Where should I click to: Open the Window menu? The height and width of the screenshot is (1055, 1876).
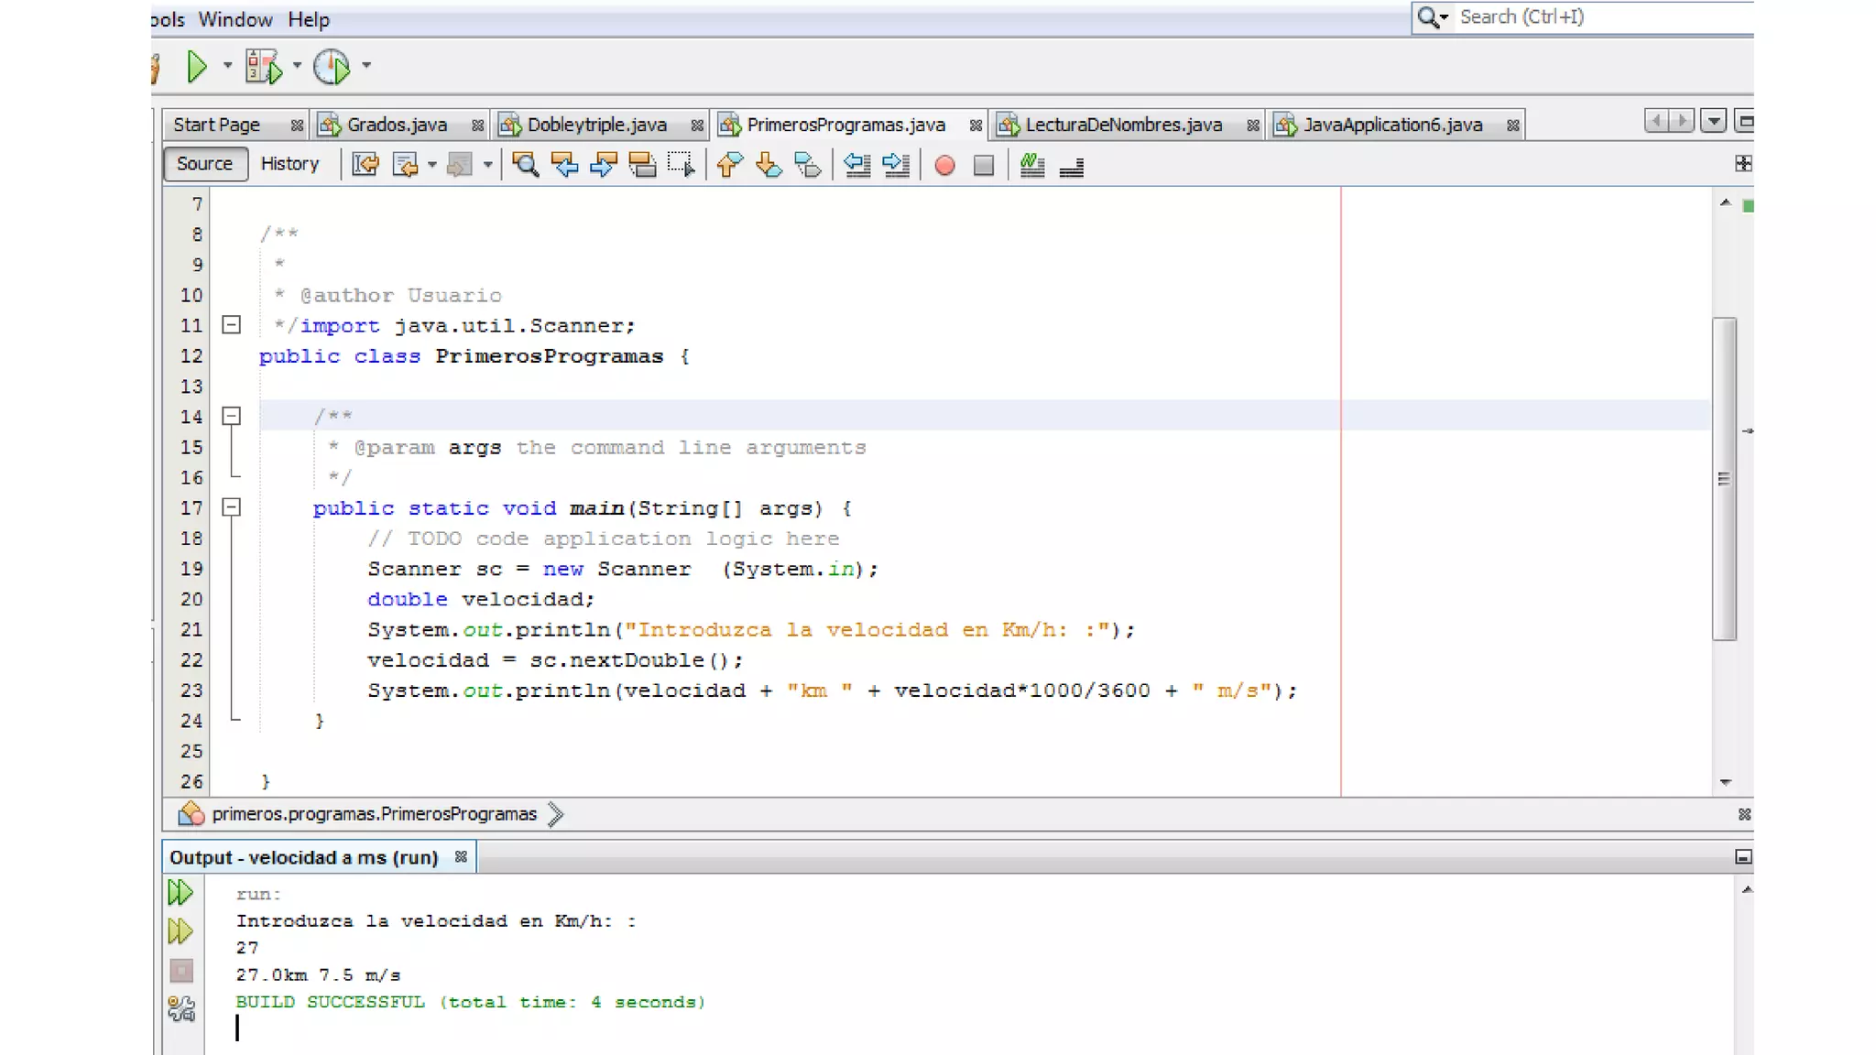(x=235, y=19)
